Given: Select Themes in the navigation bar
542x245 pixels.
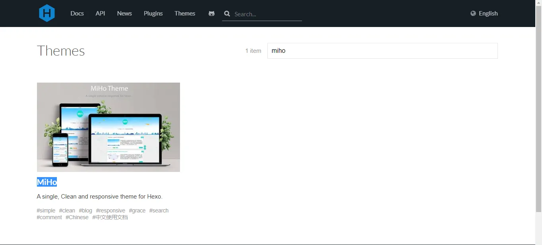Looking at the screenshot, I should [x=185, y=14].
